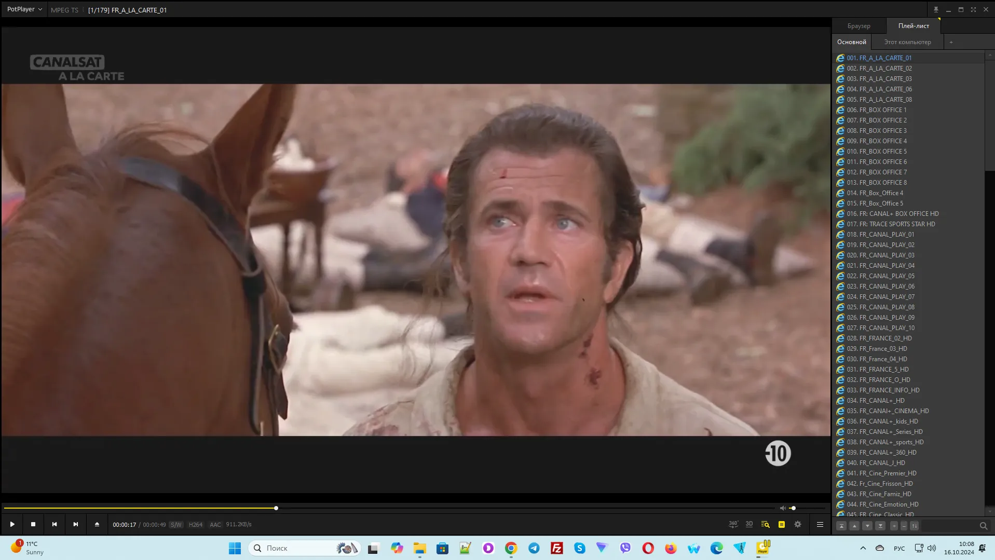Select the Основной playlist tab
This screenshot has height=560, width=995.
pyautogui.click(x=851, y=42)
